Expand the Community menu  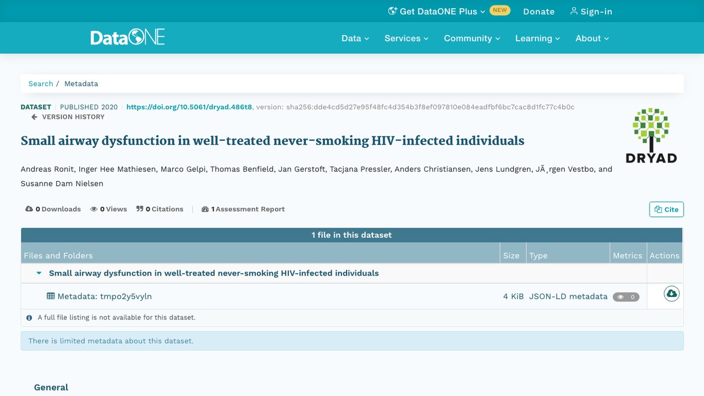(x=472, y=38)
